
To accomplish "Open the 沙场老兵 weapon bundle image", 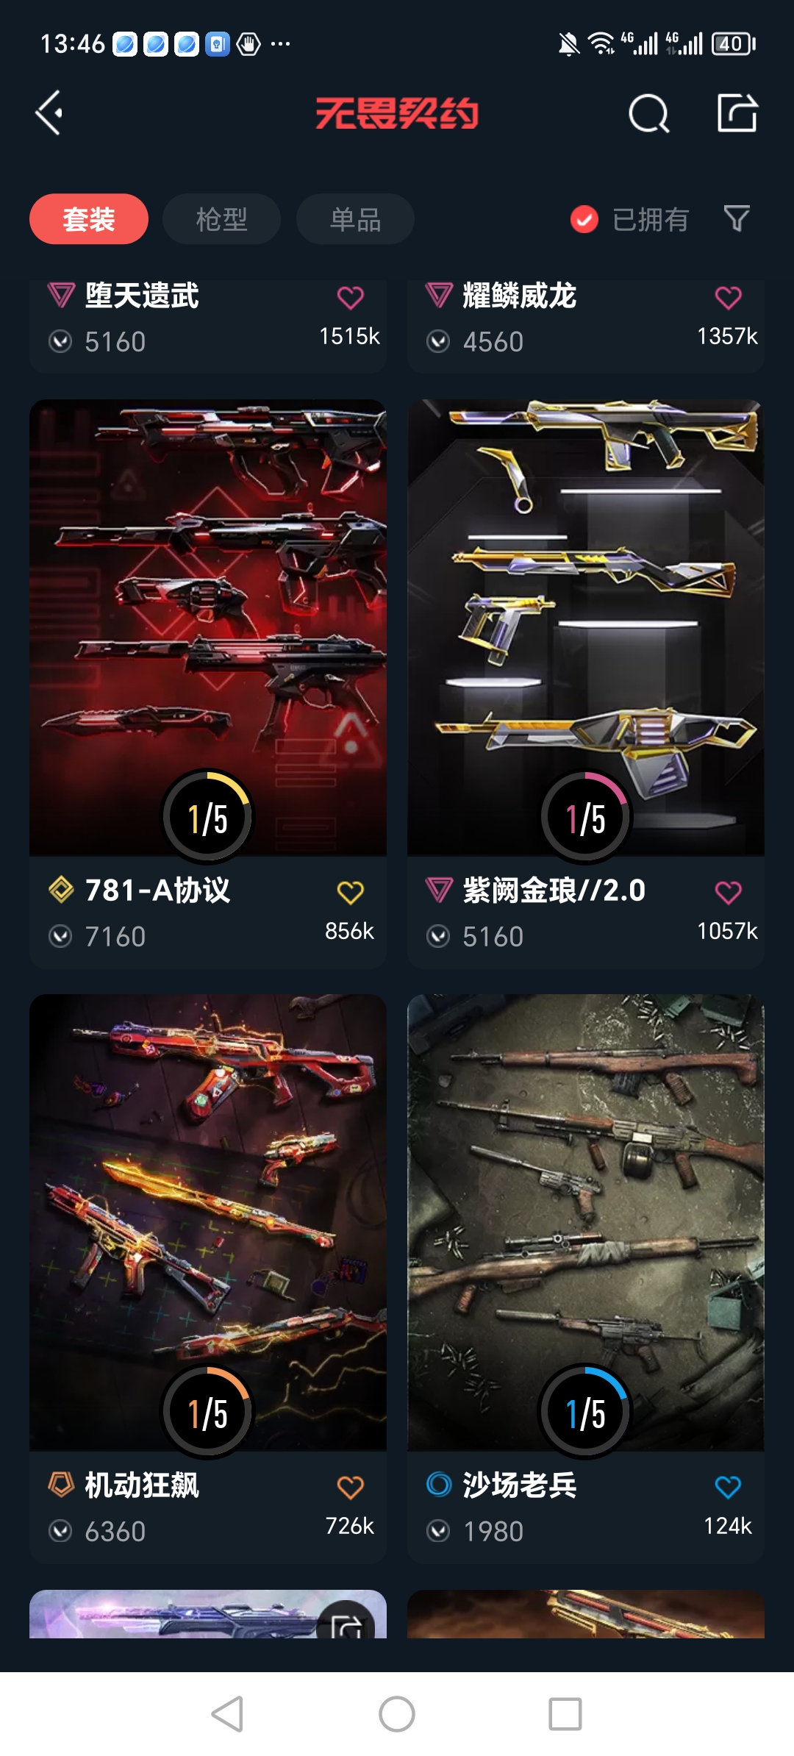I will (x=586, y=1222).
